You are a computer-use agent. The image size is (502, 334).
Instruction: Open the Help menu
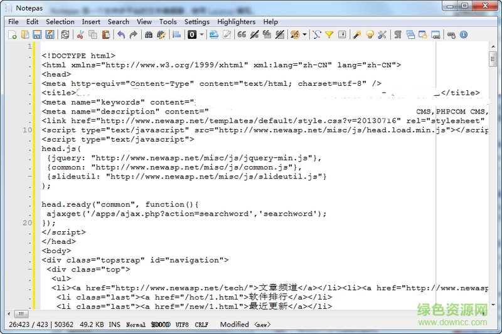click(270, 22)
